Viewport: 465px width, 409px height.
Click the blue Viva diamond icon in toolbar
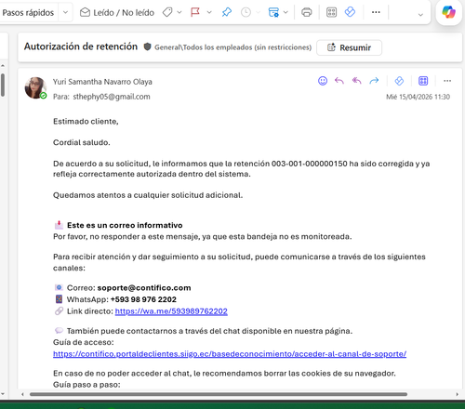point(350,12)
